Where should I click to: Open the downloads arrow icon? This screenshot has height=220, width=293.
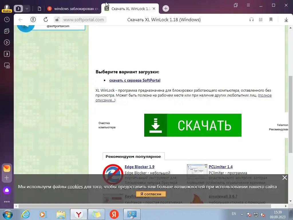(x=286, y=20)
